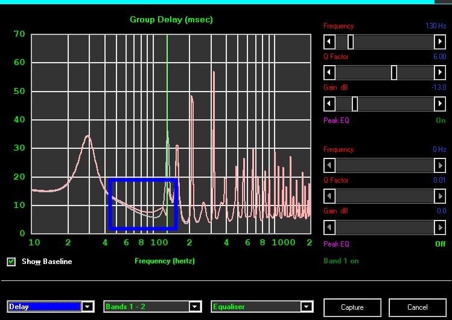Click the 130 Hz Frequency slider thumb
Image resolution: width=452 pixels, height=320 pixels.
click(351, 42)
